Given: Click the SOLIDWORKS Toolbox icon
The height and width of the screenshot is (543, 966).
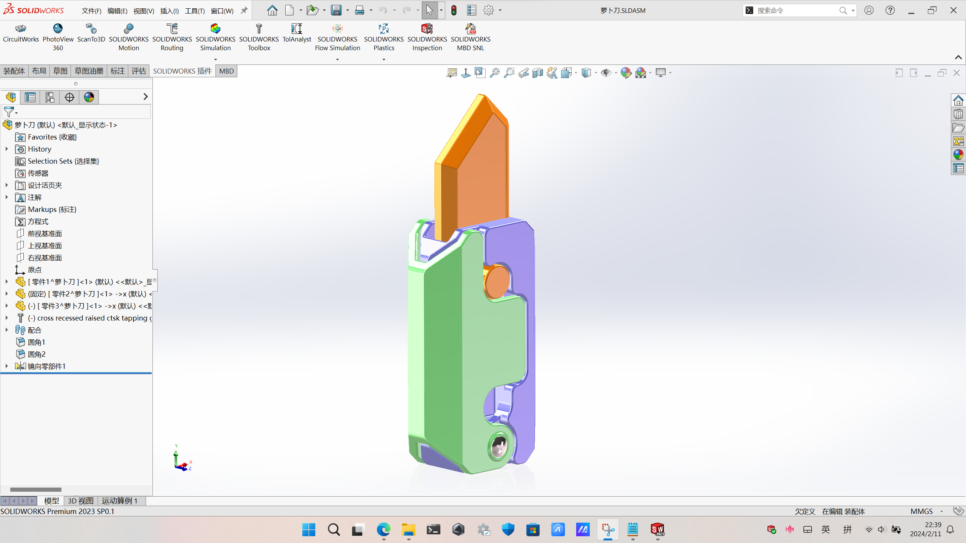Looking at the screenshot, I should click(x=259, y=37).
